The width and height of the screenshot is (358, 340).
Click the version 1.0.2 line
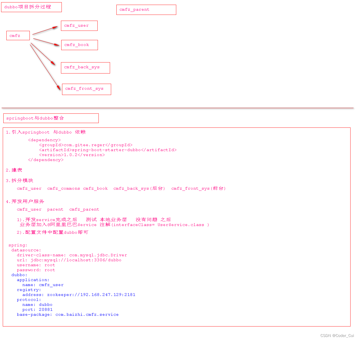pyautogui.click(x=72, y=155)
